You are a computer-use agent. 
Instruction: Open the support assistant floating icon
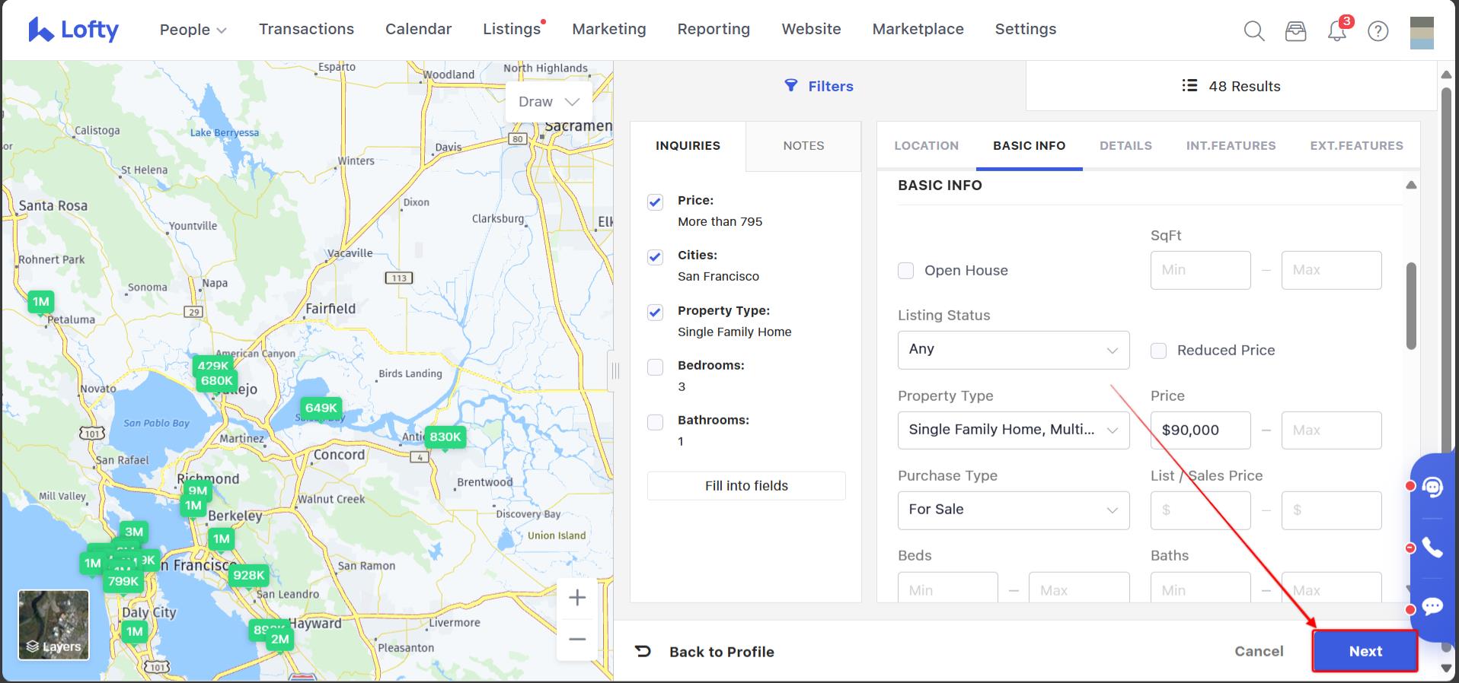click(x=1432, y=487)
